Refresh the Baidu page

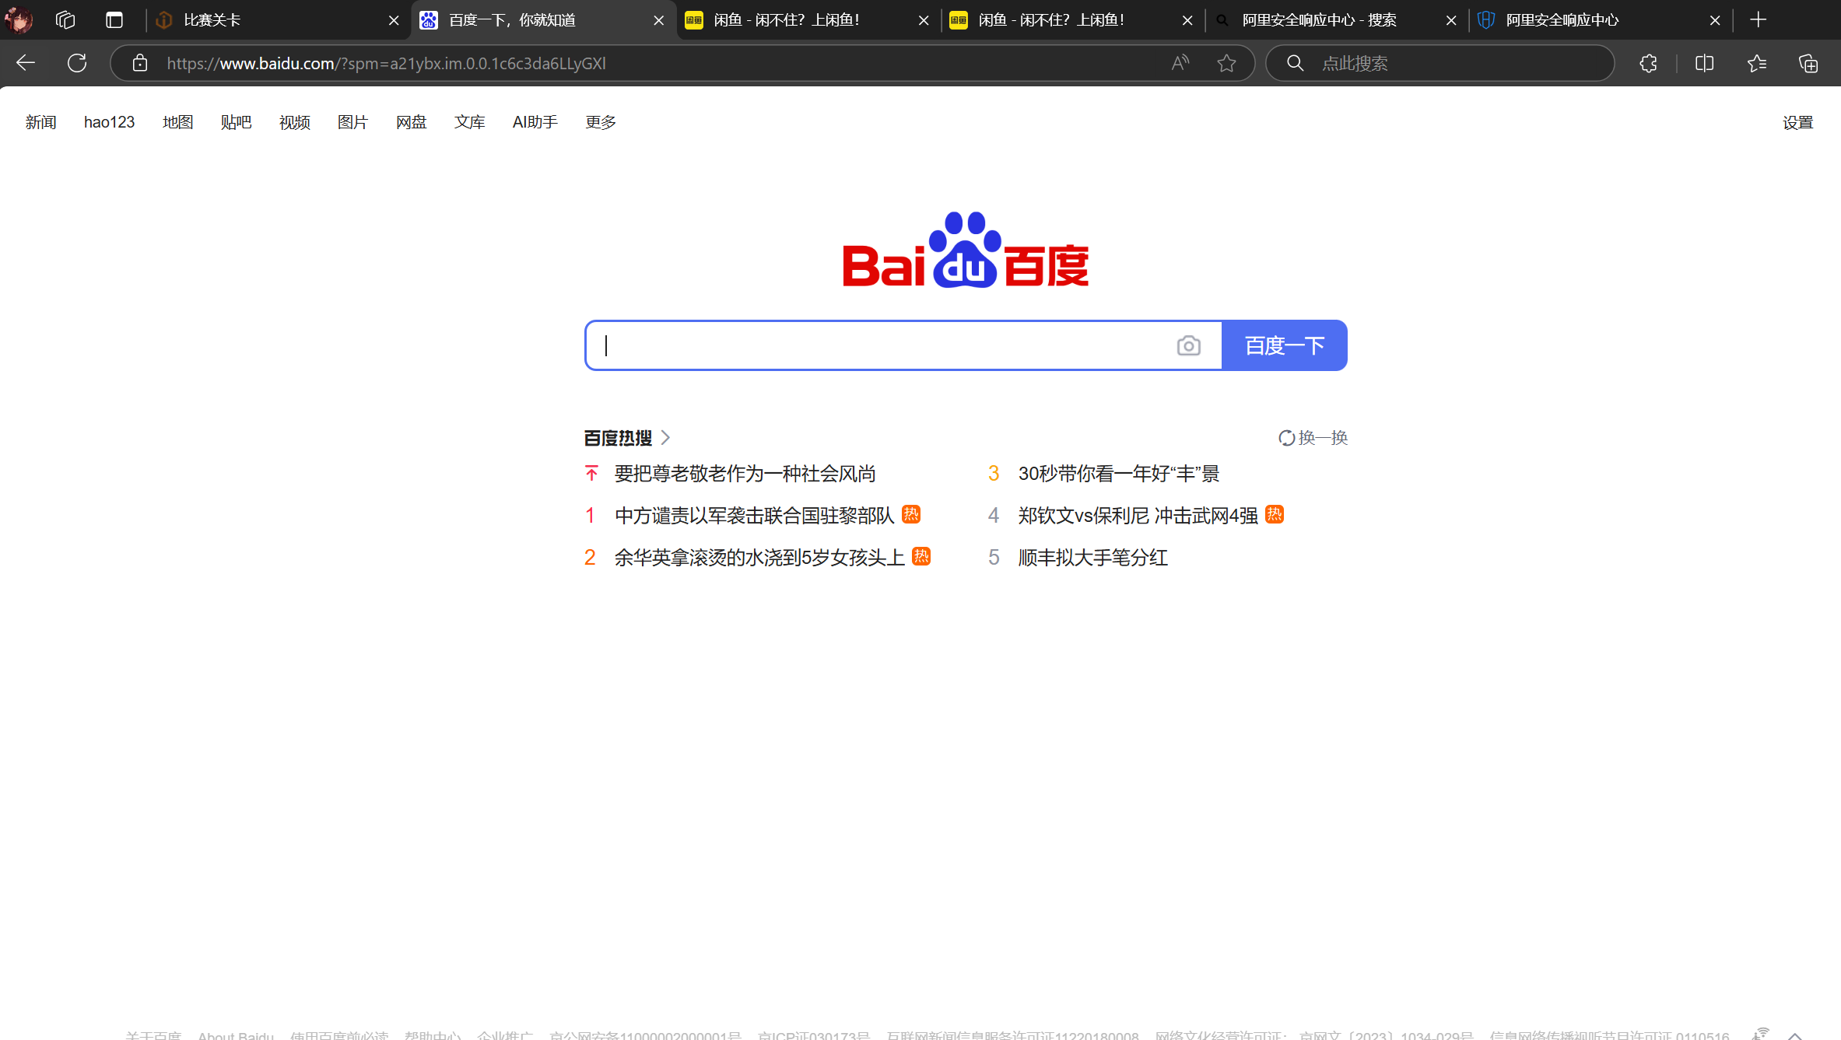click(x=77, y=63)
